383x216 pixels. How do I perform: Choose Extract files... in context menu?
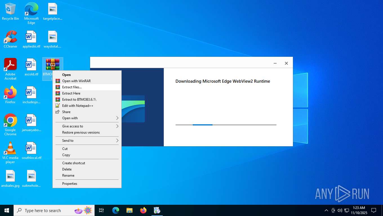[87, 87]
